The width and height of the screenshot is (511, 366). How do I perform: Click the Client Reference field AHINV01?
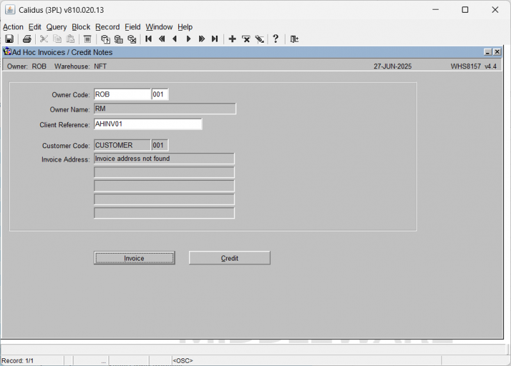(148, 124)
